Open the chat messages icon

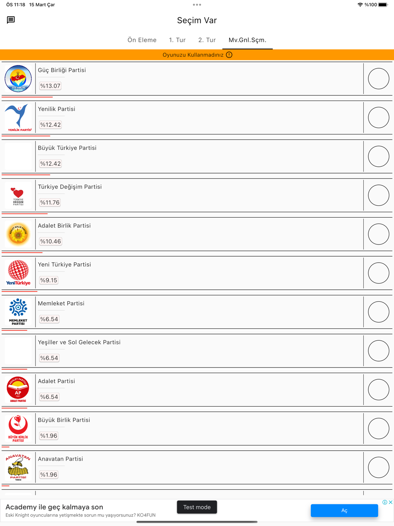pyautogui.click(x=11, y=20)
